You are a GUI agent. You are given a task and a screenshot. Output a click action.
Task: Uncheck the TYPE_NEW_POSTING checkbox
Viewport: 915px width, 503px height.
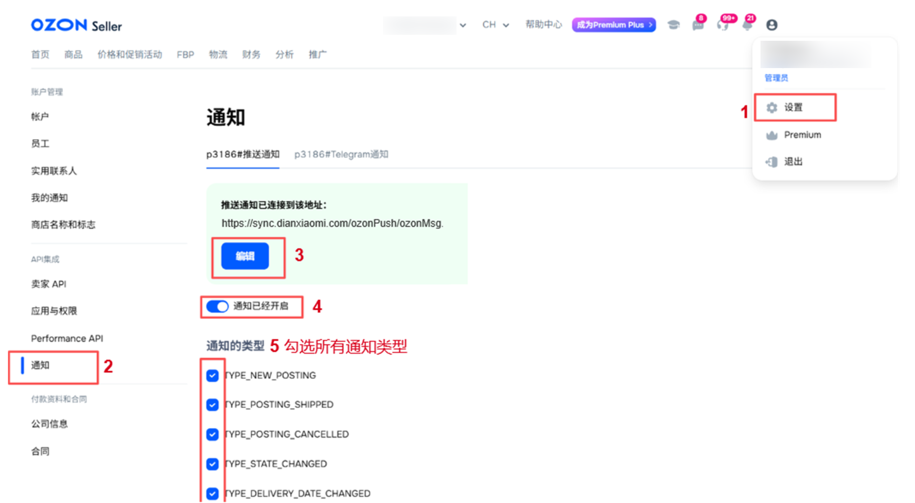click(213, 376)
